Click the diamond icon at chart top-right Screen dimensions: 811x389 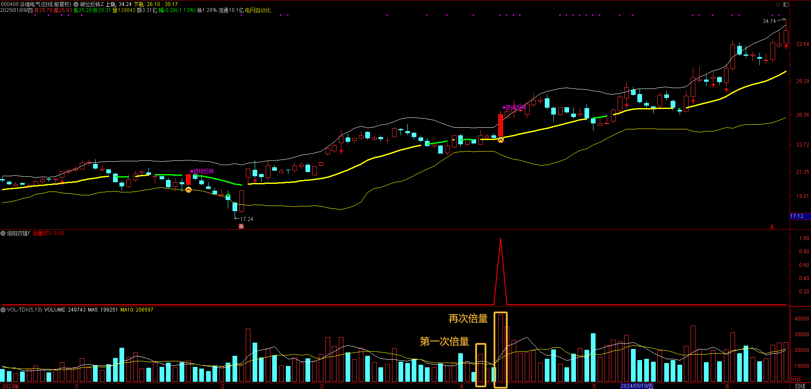(x=778, y=4)
